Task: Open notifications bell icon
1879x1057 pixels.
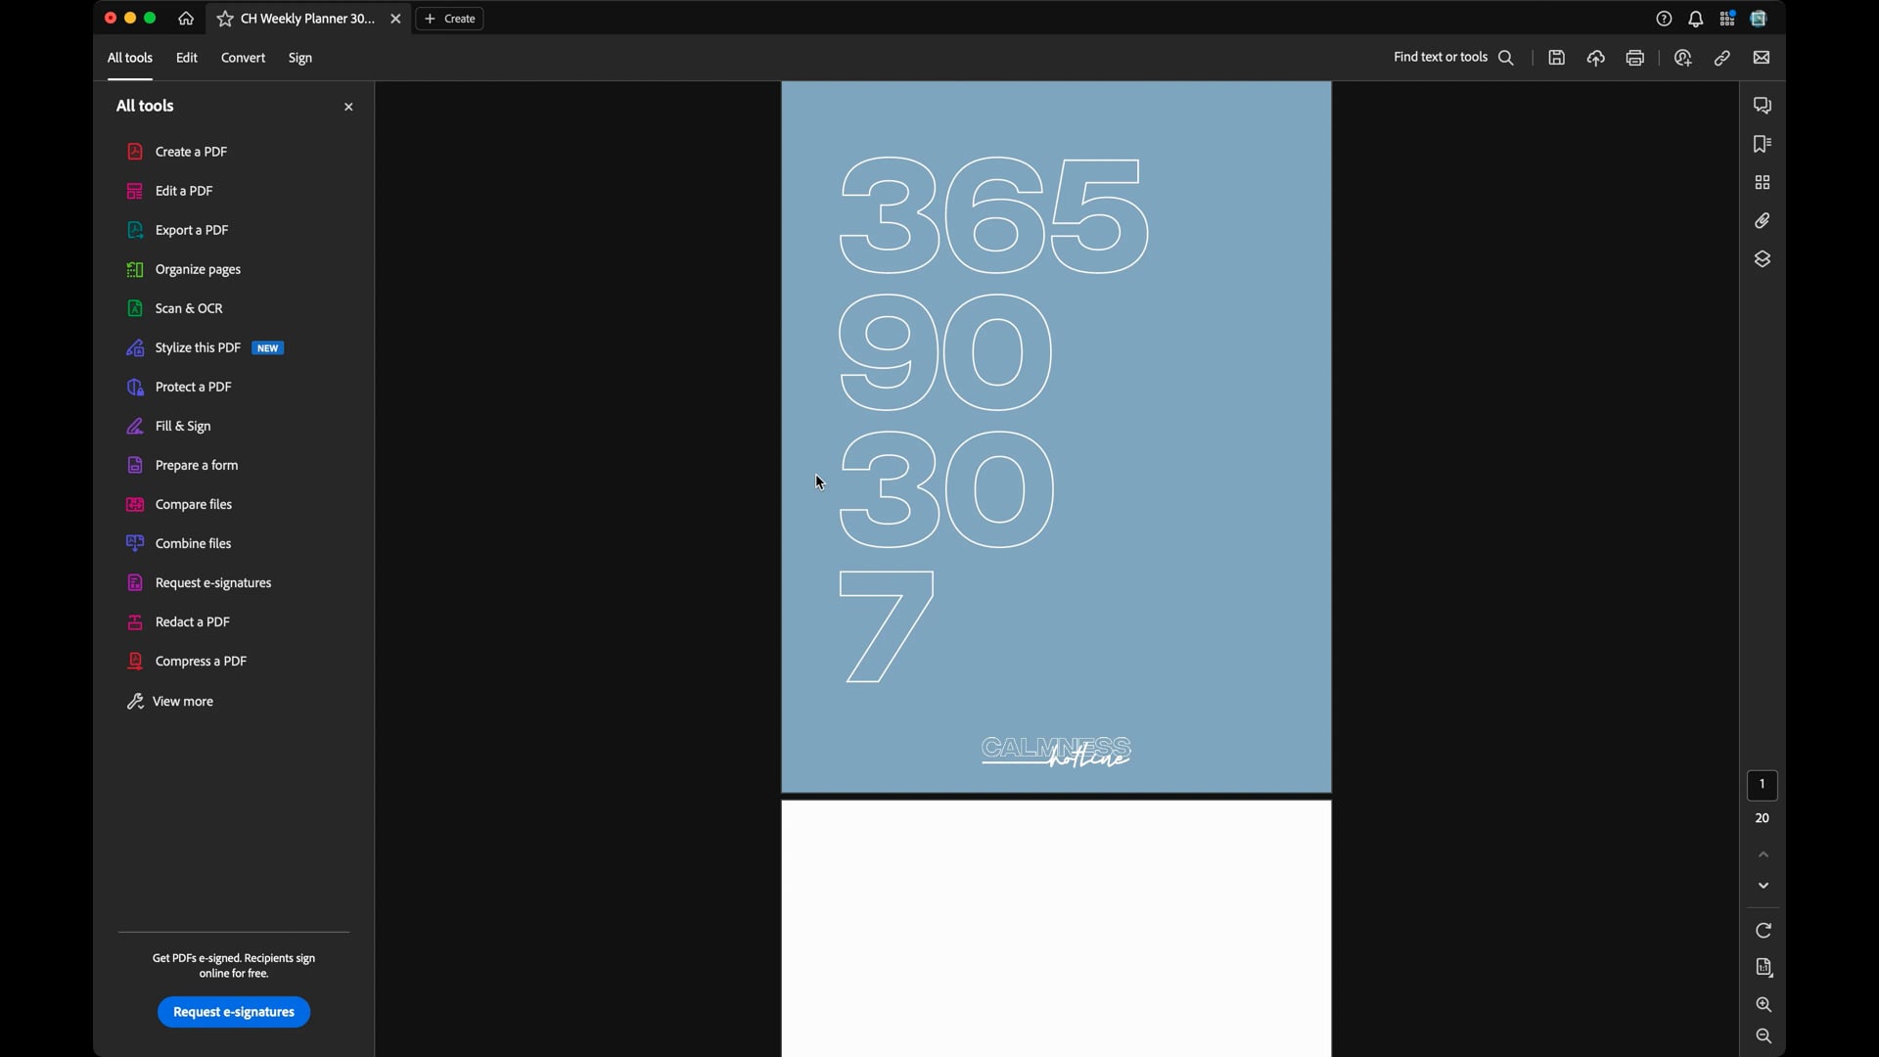Action: tap(1696, 19)
